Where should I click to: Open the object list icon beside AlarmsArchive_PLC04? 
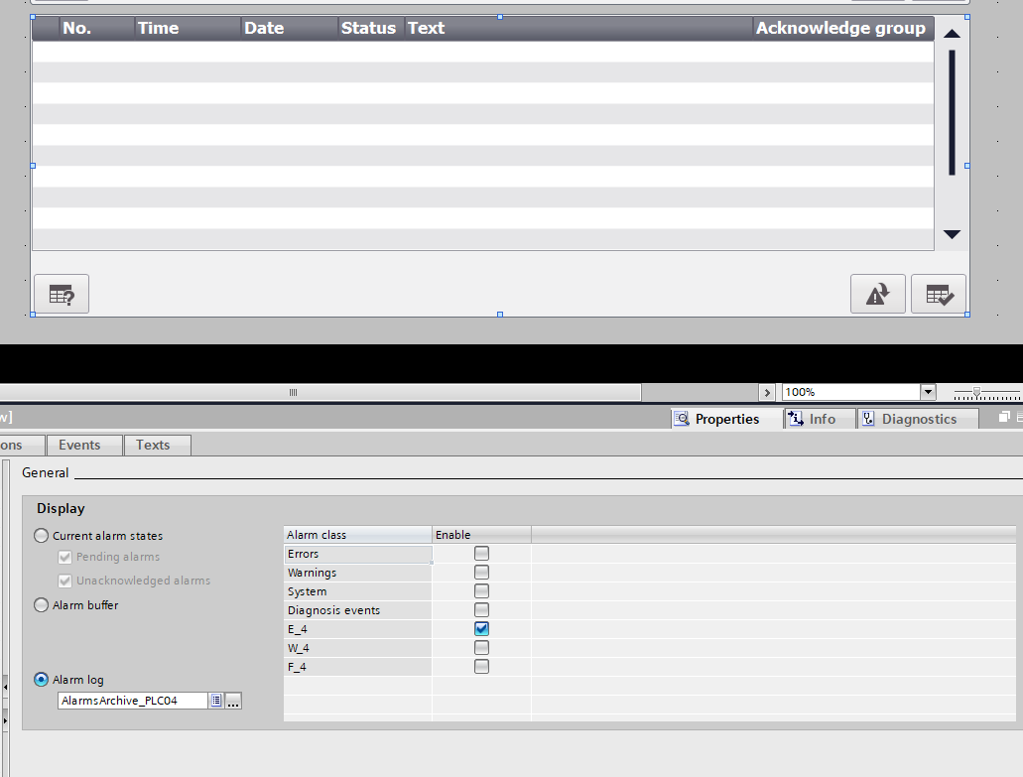point(215,701)
